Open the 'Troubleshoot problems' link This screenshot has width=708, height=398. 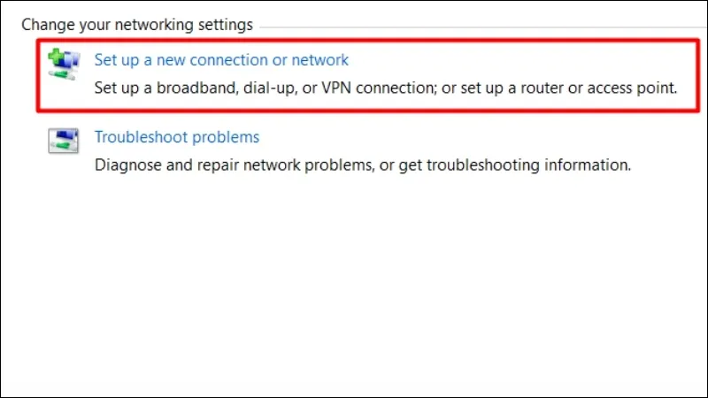[176, 137]
